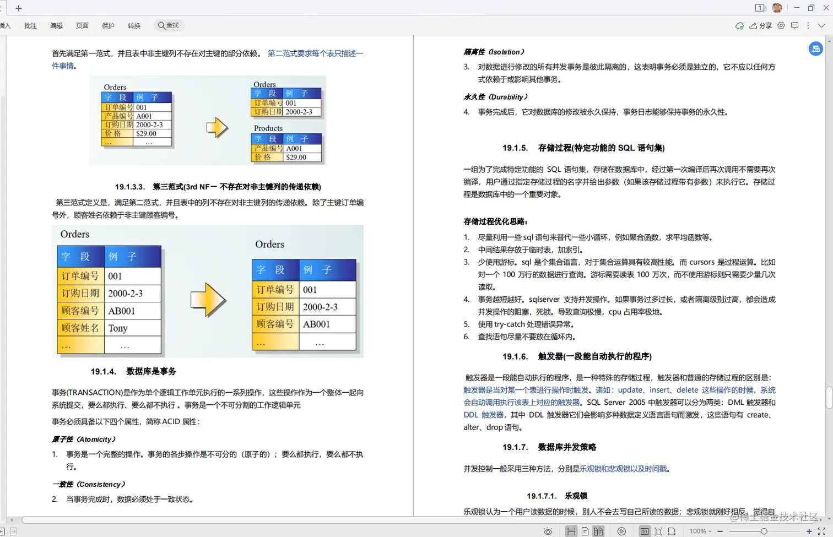Image resolution: width=833 pixels, height=537 pixels.
Task: Toggle actual size 1:1 view
Action: 645,531
